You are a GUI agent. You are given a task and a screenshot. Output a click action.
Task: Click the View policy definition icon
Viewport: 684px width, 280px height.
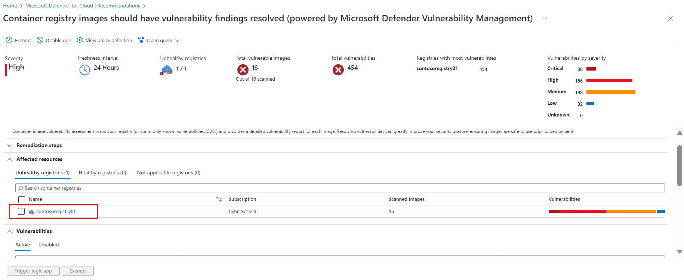click(80, 40)
